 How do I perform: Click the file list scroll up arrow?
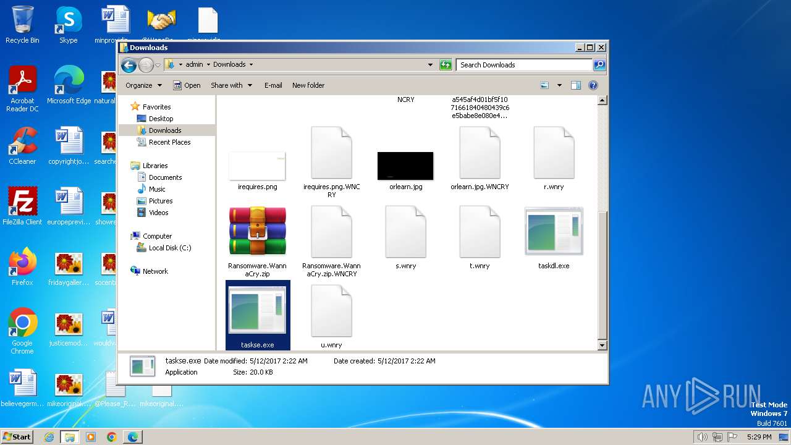[x=603, y=100]
